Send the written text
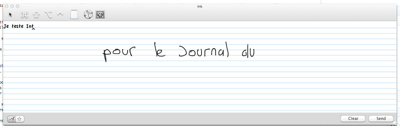 (381, 119)
